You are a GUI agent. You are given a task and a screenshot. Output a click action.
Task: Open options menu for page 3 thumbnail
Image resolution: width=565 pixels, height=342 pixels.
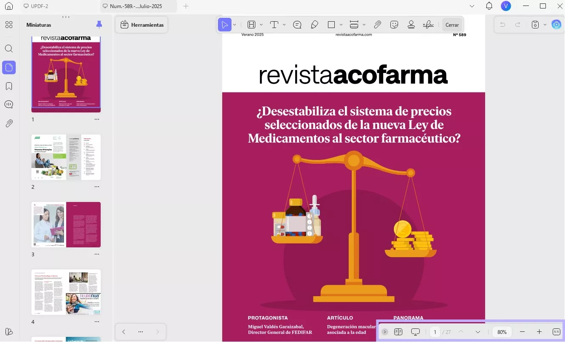(97, 254)
